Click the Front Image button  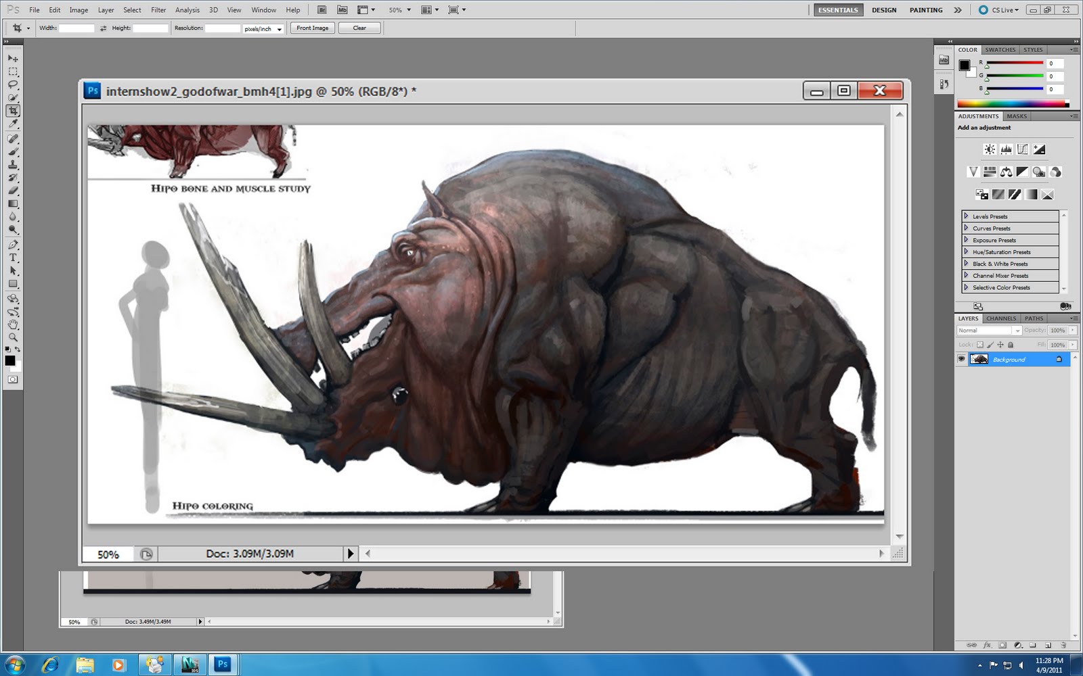tap(313, 28)
